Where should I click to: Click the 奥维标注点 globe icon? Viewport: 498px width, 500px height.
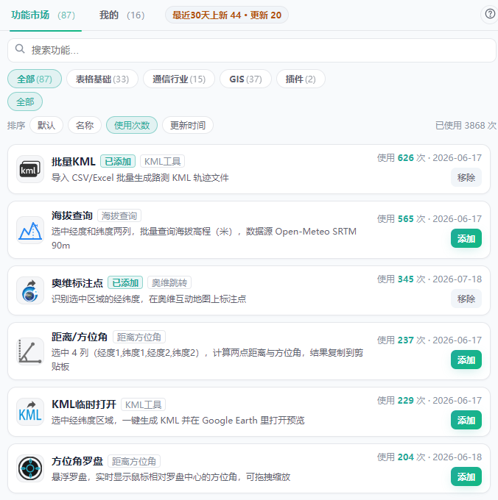[x=30, y=290]
